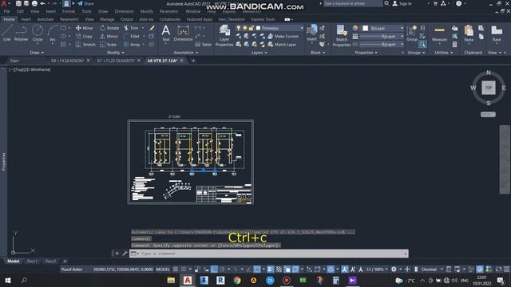Expand the Layers panel
This screenshot has width=511, height=287.
point(259,53)
